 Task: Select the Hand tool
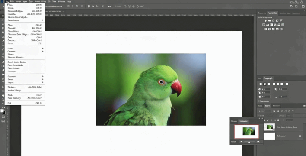click(3, 95)
